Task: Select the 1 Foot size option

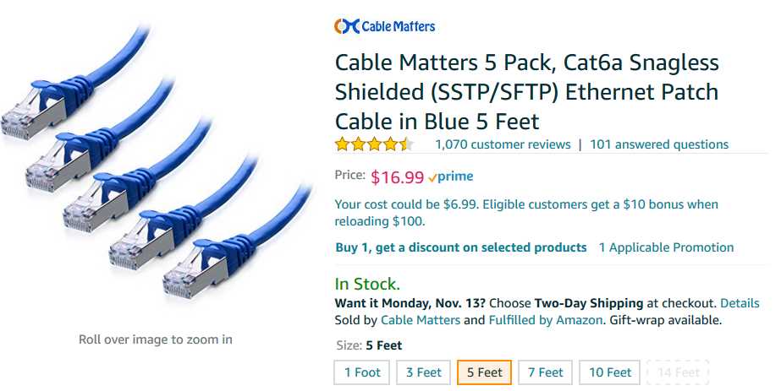Action: 362,372
